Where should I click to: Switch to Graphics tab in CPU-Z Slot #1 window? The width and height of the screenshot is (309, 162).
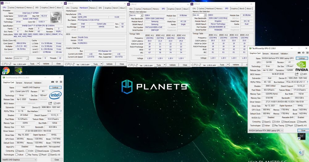(171, 9)
